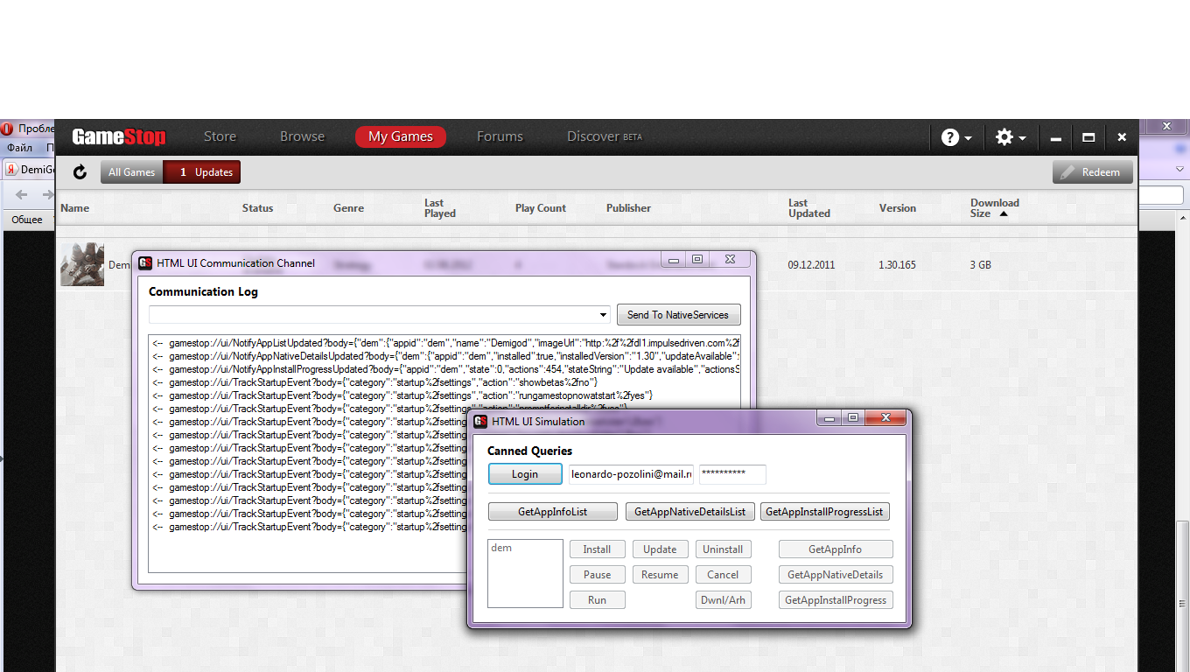Click the Redeem button
The height and width of the screenshot is (672, 1190).
[1092, 172]
